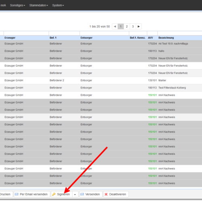Expand the Signieren split-button arrow
The image size is (202, 202).
(75, 194)
